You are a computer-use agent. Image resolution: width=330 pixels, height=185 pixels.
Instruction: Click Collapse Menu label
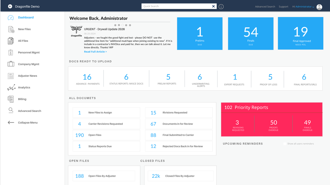[x=28, y=123]
